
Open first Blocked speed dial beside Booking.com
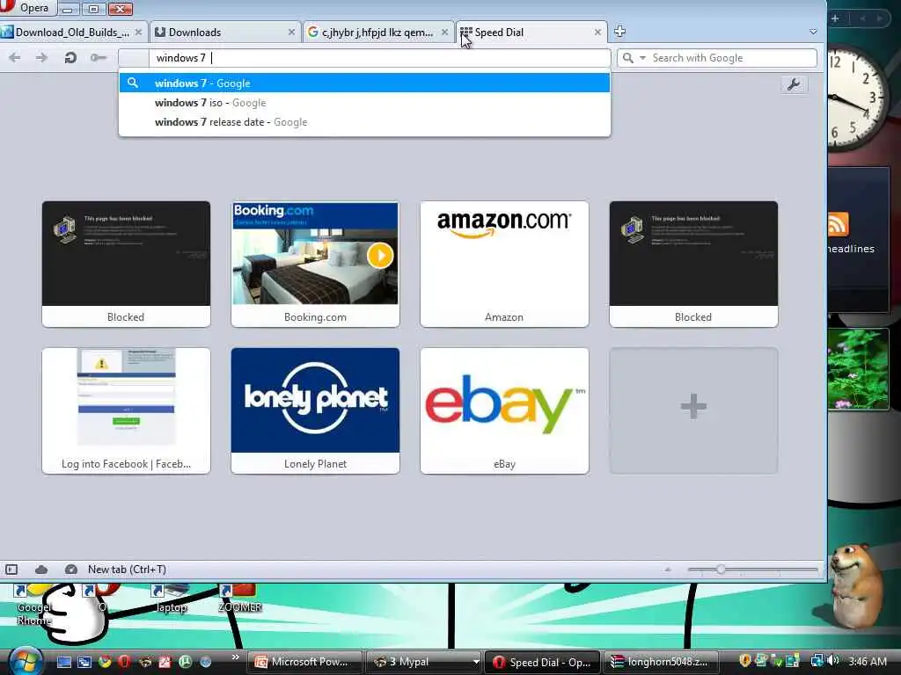(x=126, y=264)
